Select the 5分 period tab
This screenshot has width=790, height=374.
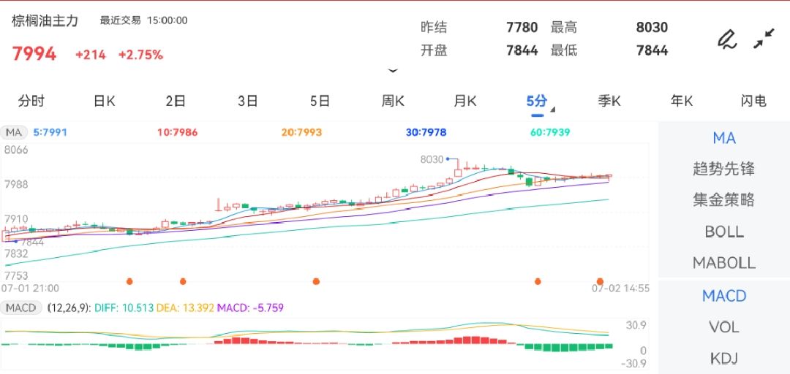point(537,102)
